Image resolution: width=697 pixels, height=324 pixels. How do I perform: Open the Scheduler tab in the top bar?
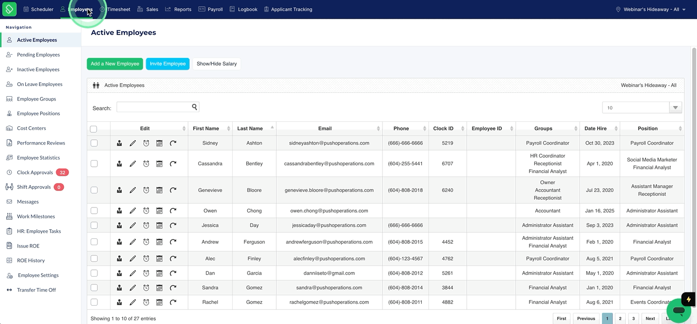tap(38, 9)
